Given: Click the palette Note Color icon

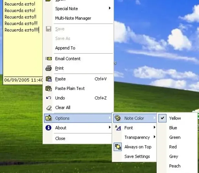Looking at the screenshot, I should [118, 118].
